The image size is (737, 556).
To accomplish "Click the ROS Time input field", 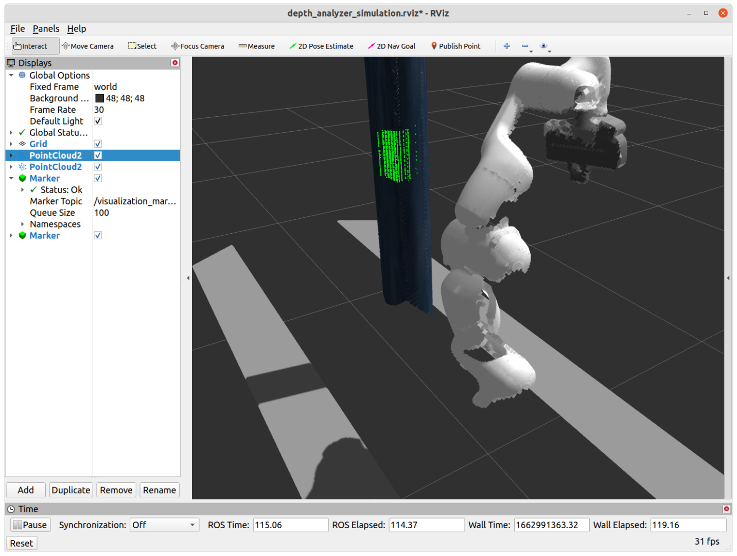I will [x=290, y=525].
